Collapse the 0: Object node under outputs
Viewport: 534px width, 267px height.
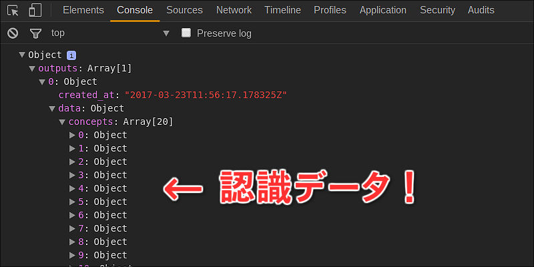tap(42, 81)
